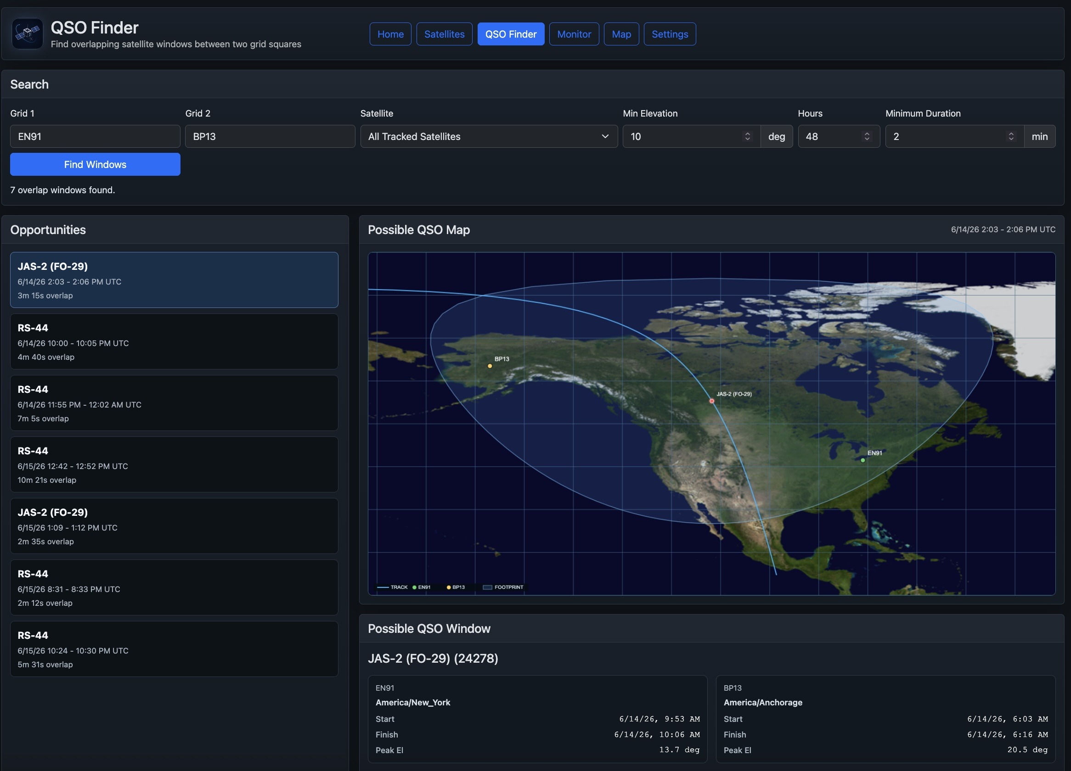
Task: Click '7 overlap windows found.' status text
Action: 63,190
